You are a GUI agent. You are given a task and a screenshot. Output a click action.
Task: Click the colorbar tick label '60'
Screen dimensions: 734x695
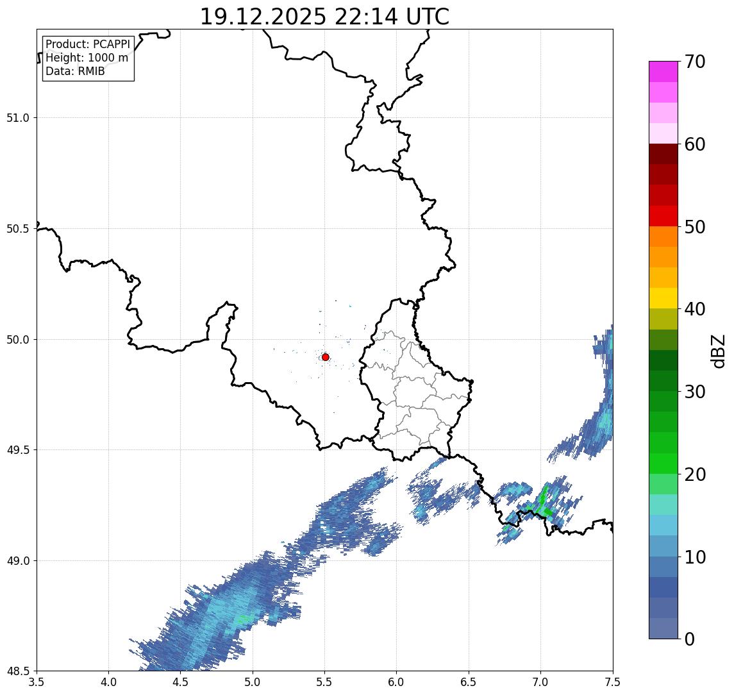(695, 145)
